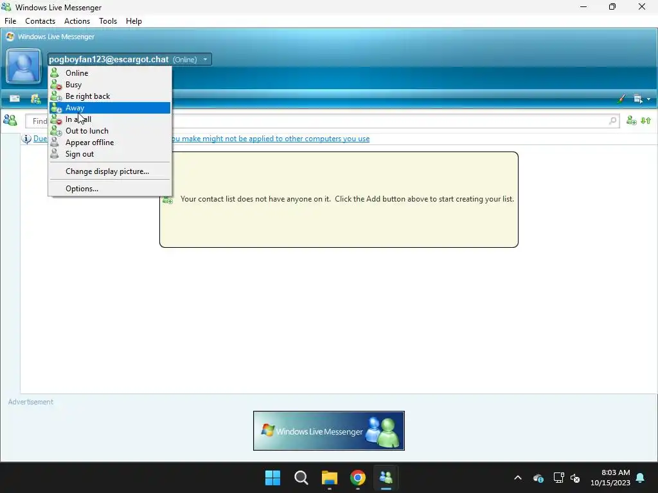Click the add-contact icon in yellow box
This screenshot has width=658, height=493.
(x=168, y=200)
